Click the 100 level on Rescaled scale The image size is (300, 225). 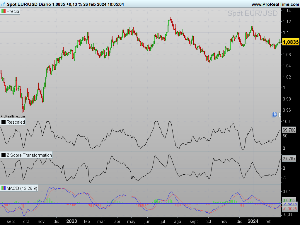tap(286, 122)
